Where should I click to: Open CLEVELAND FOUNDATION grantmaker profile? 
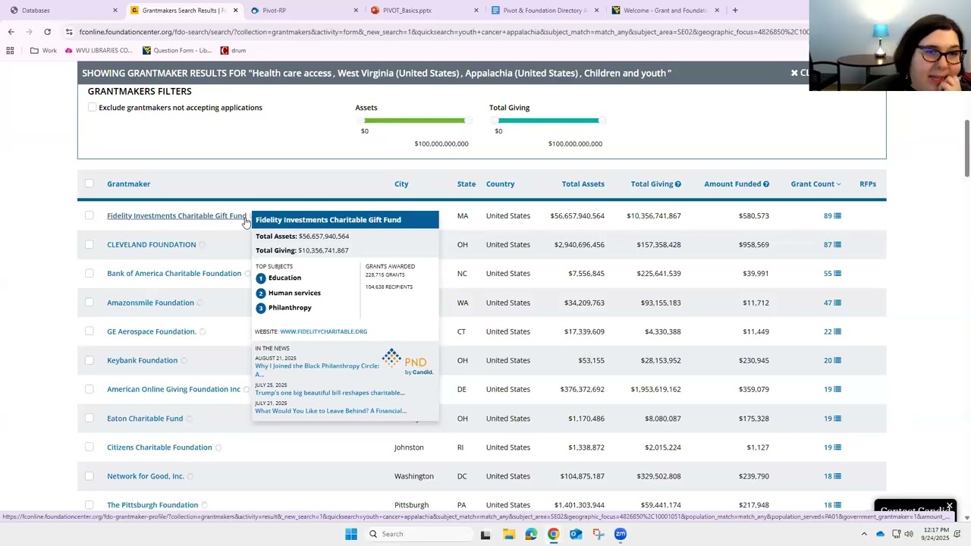tap(151, 245)
